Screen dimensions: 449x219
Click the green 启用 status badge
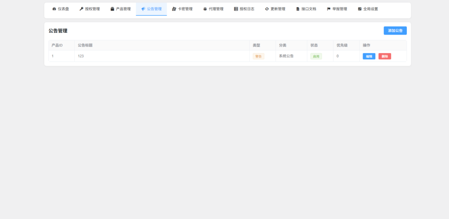316,56
